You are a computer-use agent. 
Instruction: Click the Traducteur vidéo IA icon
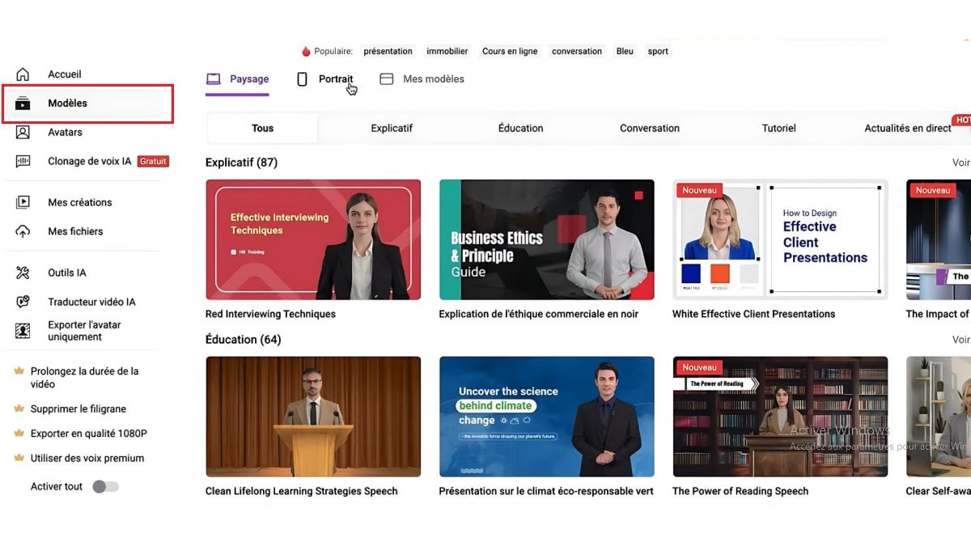click(23, 302)
